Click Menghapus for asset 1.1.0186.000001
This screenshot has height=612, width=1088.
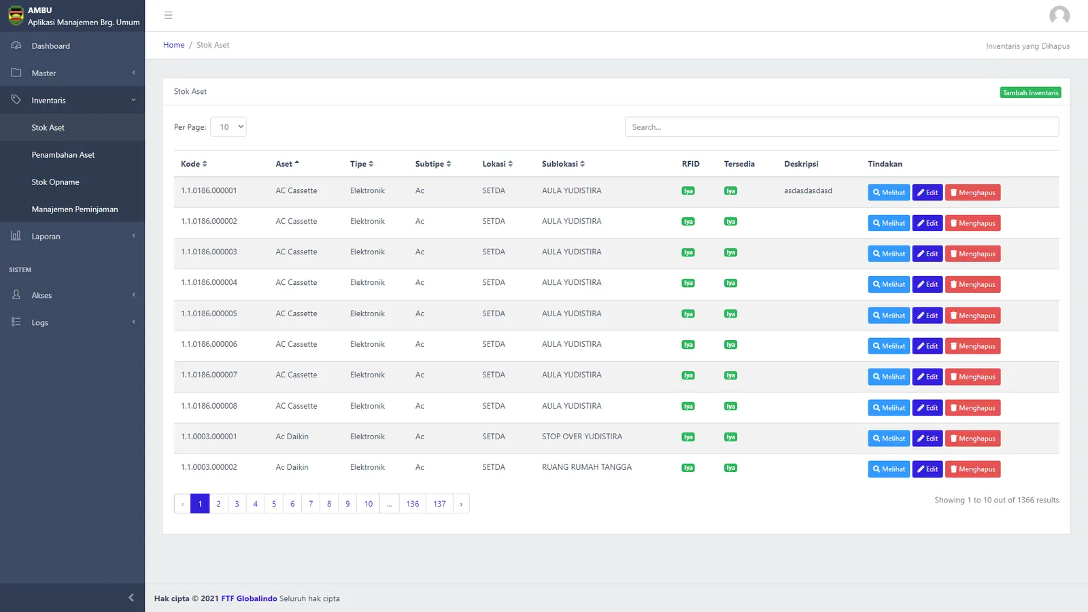click(972, 192)
